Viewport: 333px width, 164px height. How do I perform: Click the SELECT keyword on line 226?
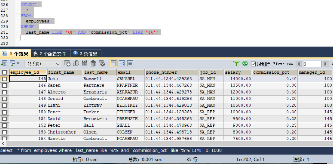29,4
